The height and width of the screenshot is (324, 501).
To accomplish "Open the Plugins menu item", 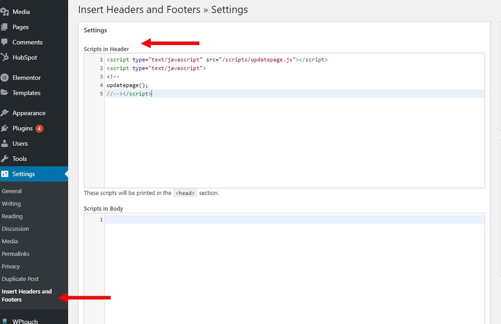I will tap(23, 128).
